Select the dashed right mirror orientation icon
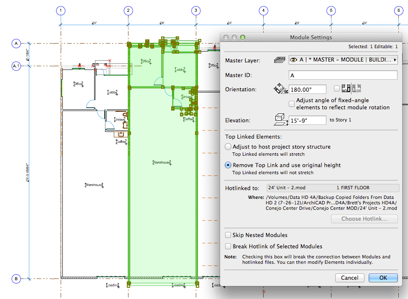Screen dimensions: 408x299 pyautogui.click(x=357, y=88)
